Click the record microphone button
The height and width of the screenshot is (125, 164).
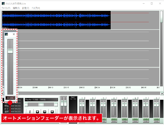click(x=30, y=112)
